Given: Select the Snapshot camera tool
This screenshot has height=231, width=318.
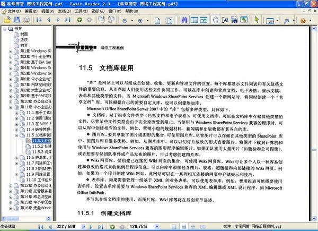Looking at the screenshot, I should 234,20.
